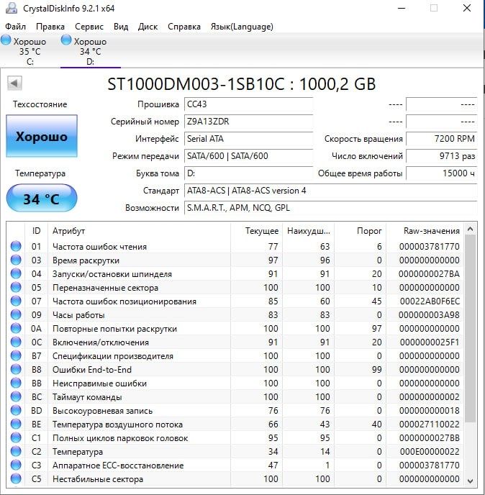485x495 pixels.
Task: Click the blue status orb for drive C:
Action: coord(6,40)
